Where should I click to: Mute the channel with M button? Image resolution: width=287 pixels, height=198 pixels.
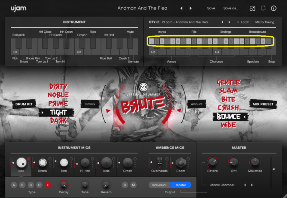tap(133, 185)
